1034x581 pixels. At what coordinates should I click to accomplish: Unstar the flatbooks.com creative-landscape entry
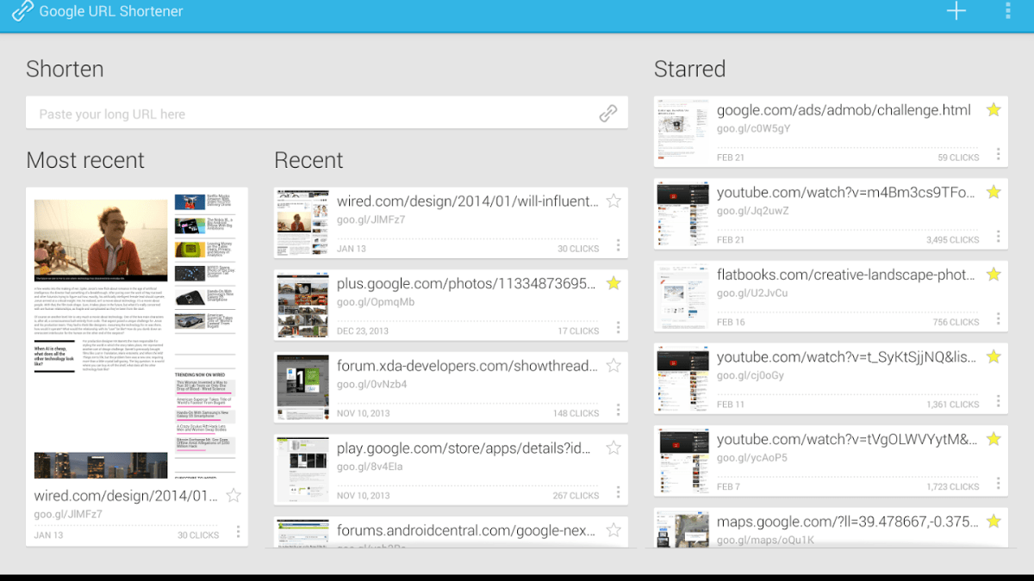click(994, 275)
